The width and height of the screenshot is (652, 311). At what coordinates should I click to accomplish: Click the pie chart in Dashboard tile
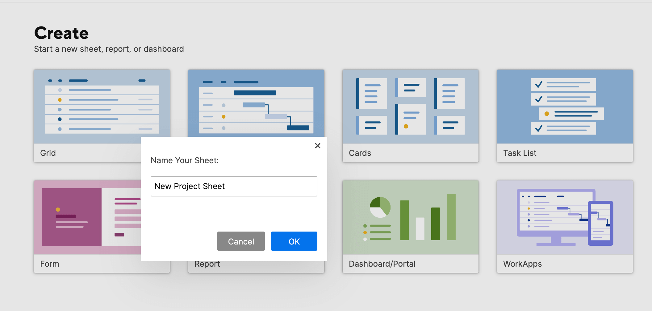(380, 207)
